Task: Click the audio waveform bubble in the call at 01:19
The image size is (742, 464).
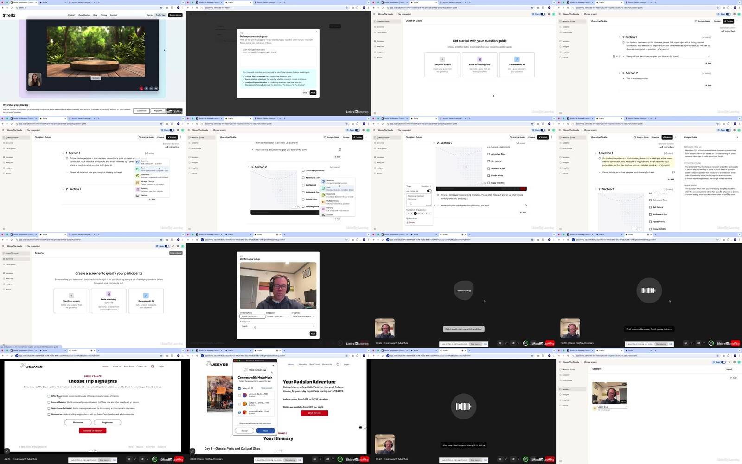Action: point(648,290)
